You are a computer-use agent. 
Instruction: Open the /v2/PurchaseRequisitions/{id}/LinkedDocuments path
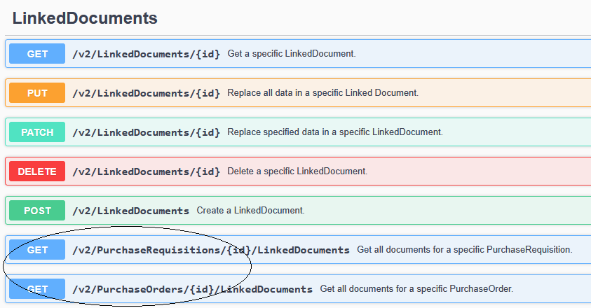210,250
